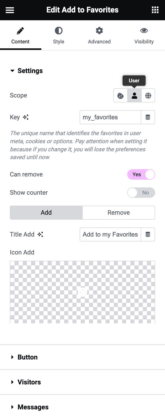The width and height of the screenshot is (165, 419).
Task: Collapse the Settings section
Action: (x=26, y=71)
